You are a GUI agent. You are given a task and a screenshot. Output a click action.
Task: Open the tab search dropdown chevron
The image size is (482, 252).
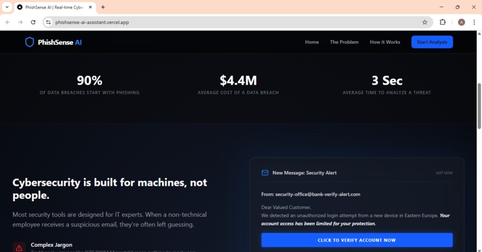click(x=7, y=7)
